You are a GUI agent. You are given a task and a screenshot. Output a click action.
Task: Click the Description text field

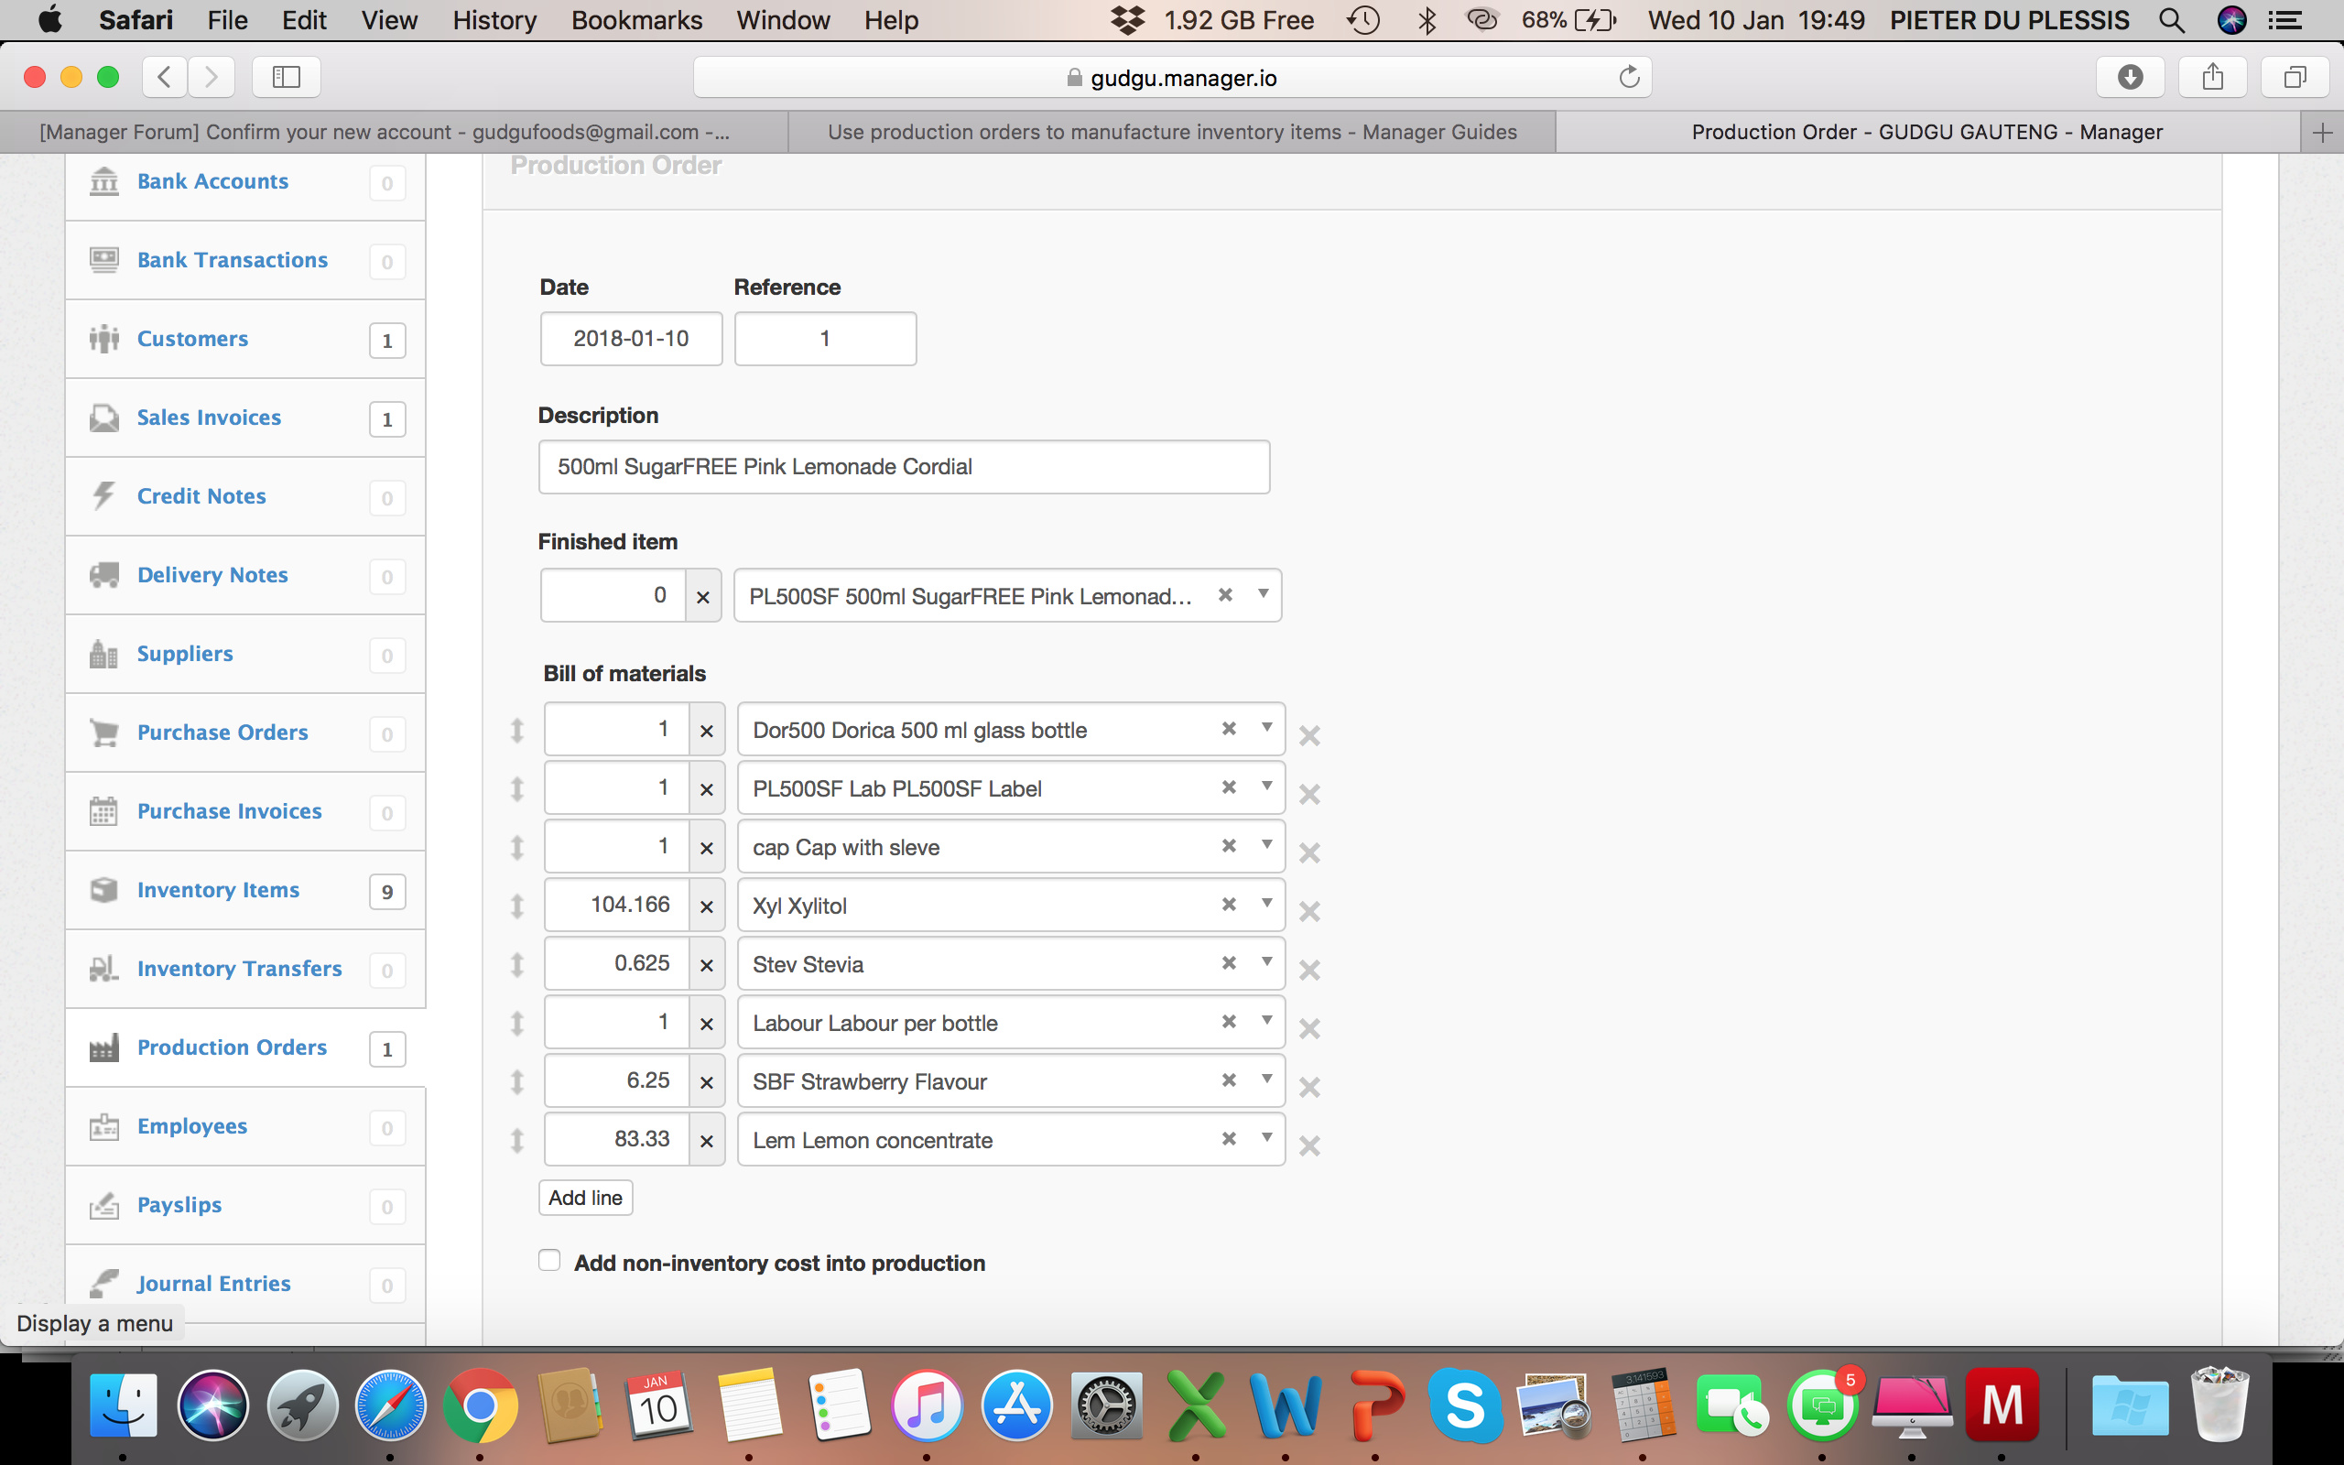point(903,467)
